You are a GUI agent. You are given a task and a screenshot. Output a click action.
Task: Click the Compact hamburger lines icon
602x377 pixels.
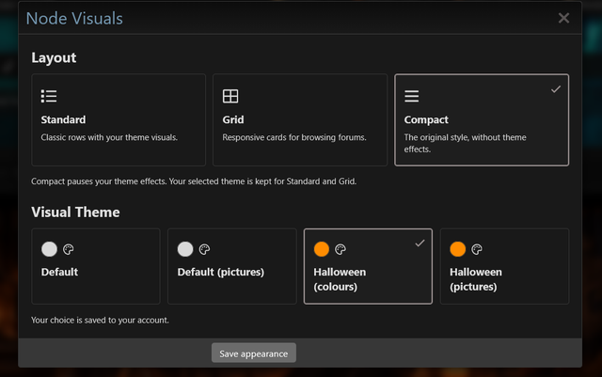coord(412,96)
